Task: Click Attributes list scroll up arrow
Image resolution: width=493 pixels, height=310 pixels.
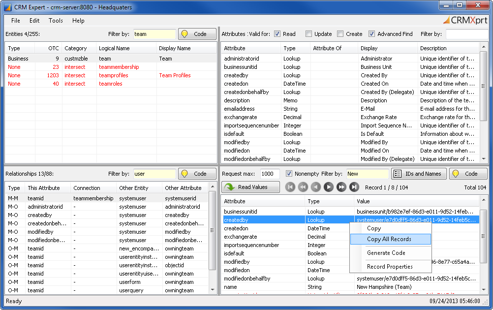Action: point(484,47)
